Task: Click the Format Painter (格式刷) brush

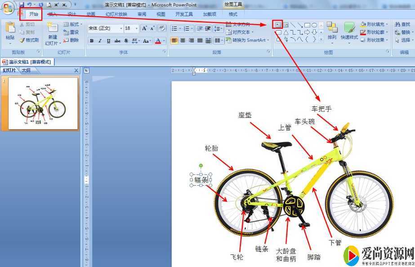Action: [x=29, y=40]
